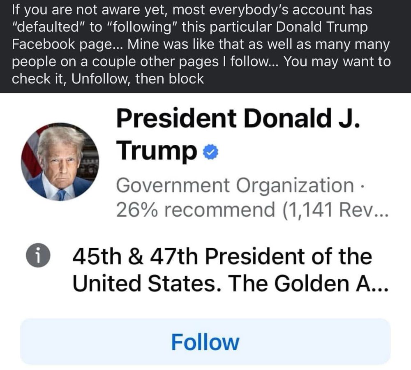Expand the truncated The Golden A... bio
Screen dimensions: 411x370
click(308, 283)
